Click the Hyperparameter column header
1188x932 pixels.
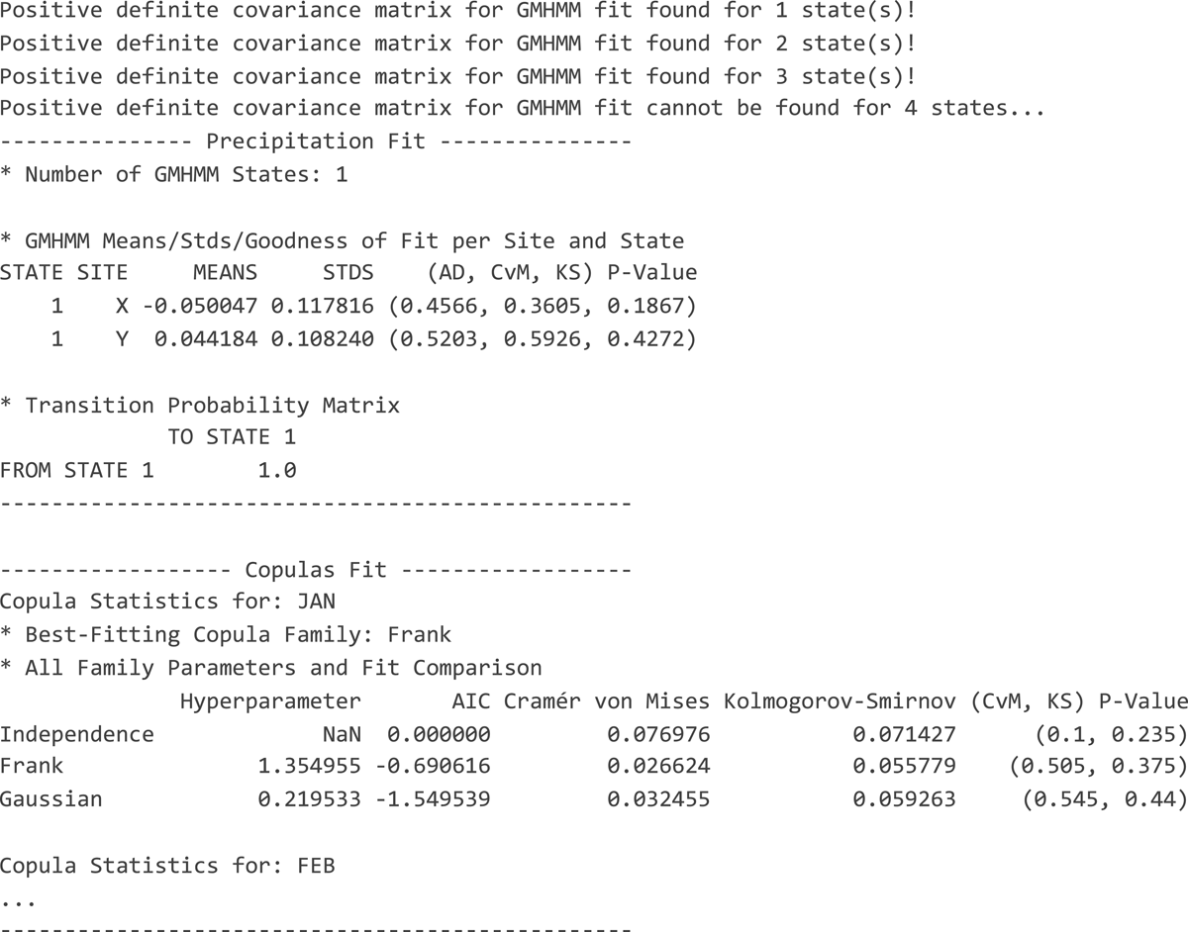coord(270,701)
